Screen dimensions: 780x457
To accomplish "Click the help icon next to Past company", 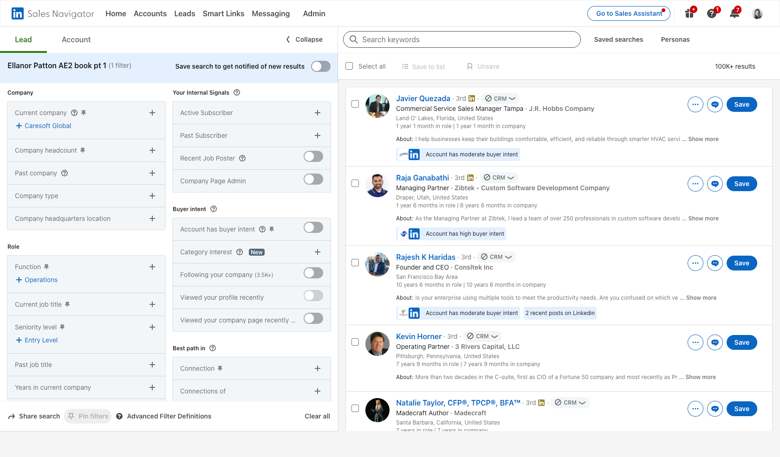I will coord(65,173).
